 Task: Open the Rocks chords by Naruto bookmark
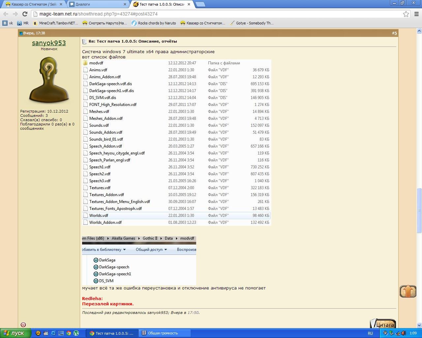point(154,23)
